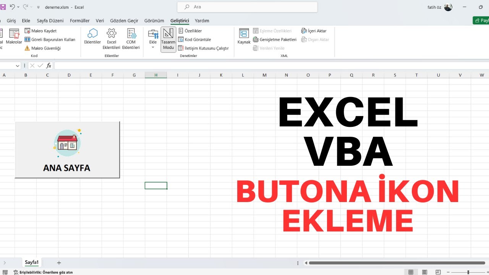The width and height of the screenshot is (489, 275).
Task: Select column D header
Action: coord(69,75)
